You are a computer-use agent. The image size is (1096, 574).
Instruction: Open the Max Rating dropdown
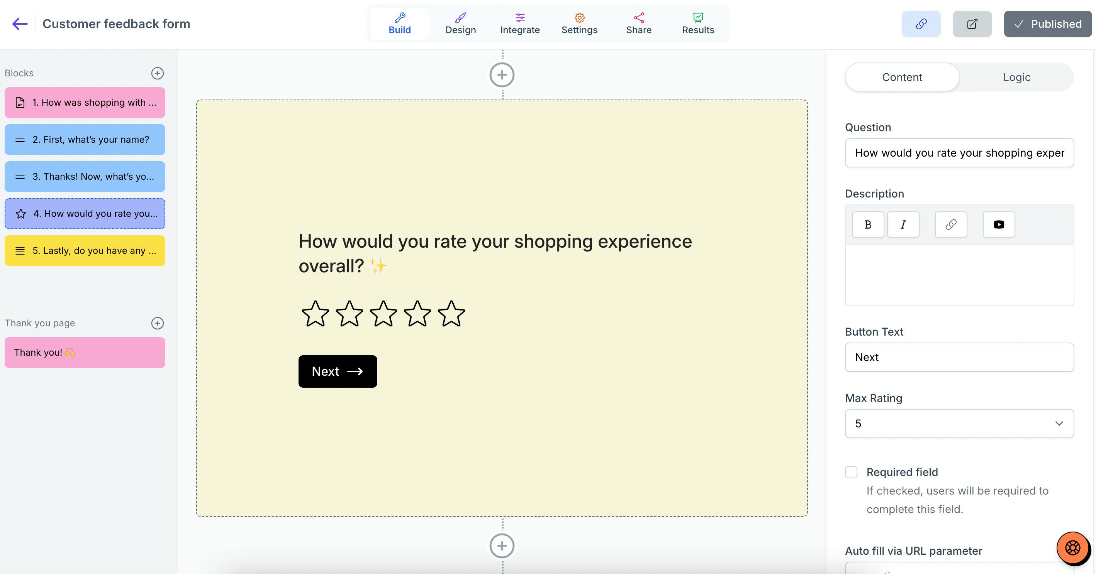[959, 424]
